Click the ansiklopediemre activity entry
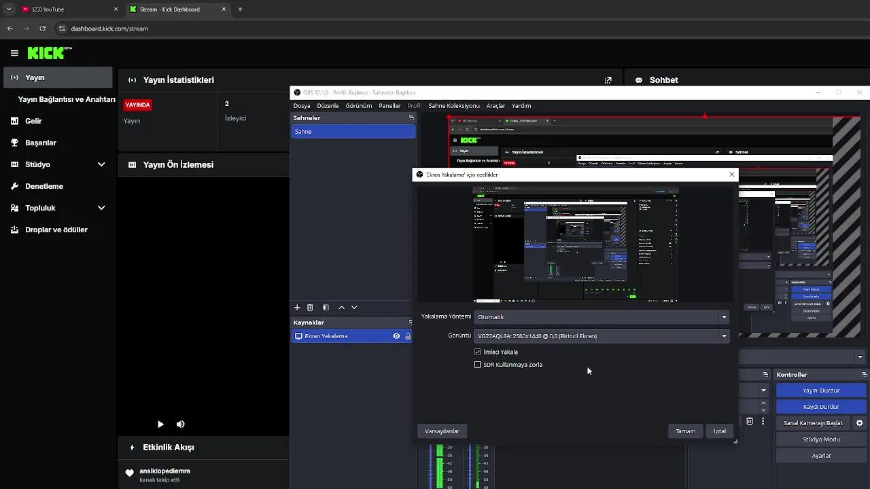870x489 pixels. [163, 475]
